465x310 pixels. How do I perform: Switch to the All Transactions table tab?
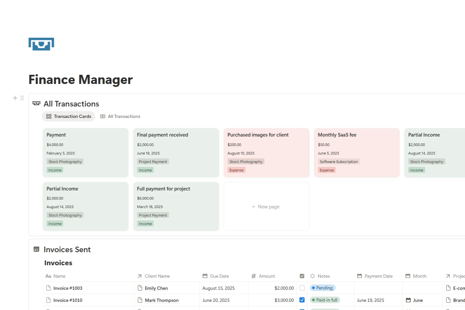click(120, 116)
